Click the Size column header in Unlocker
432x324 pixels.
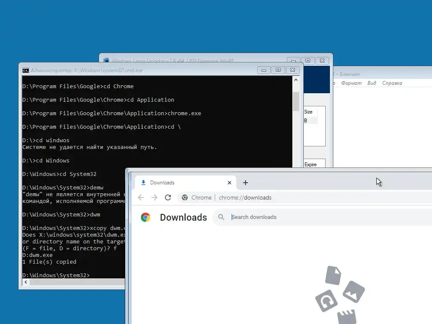tap(310, 111)
